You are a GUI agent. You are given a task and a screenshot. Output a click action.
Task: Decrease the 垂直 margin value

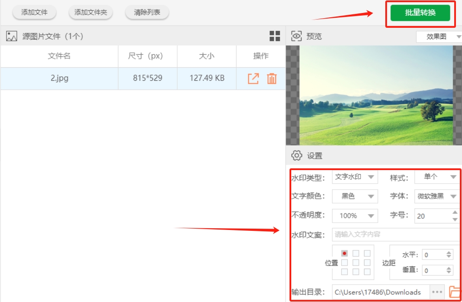(x=449, y=272)
